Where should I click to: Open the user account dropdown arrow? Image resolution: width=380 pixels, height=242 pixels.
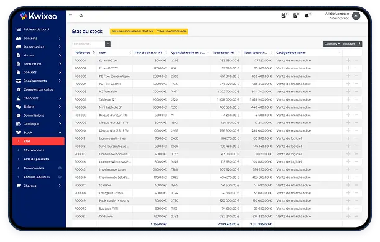point(363,16)
